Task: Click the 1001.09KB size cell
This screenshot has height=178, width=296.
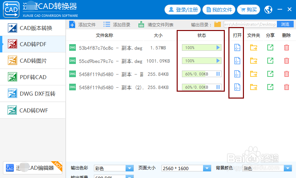Action: click(x=158, y=61)
